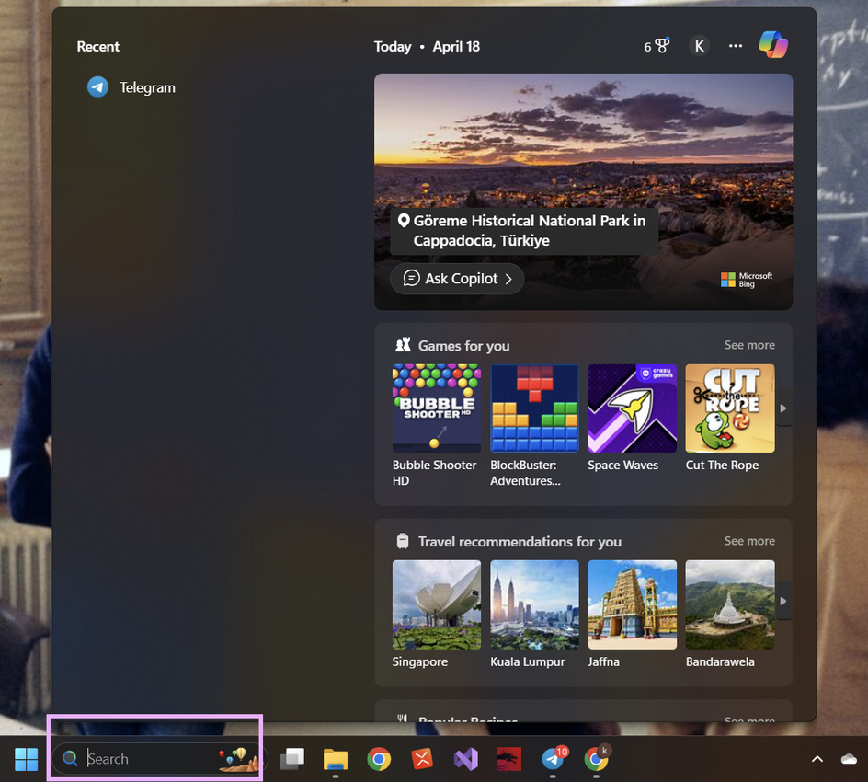This screenshot has width=868, height=782.
Task: Click Travel recommendations for you heading
Action: coord(520,542)
